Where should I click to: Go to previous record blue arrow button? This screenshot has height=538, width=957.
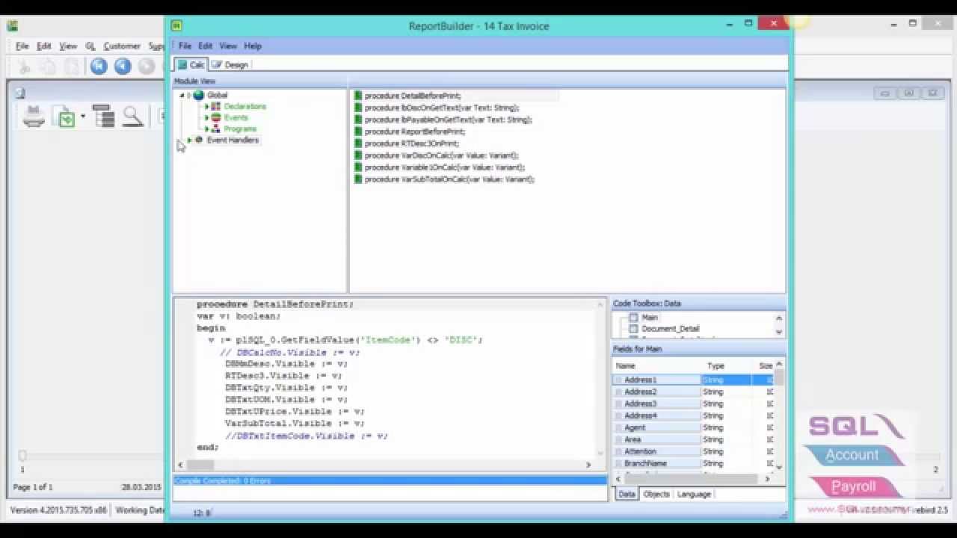click(x=123, y=67)
